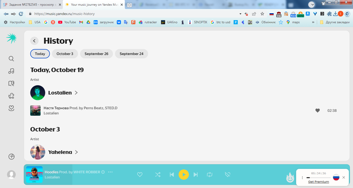Open the user profile avatar in the sidebar
The height and width of the screenshot is (188, 353).
click(11, 175)
